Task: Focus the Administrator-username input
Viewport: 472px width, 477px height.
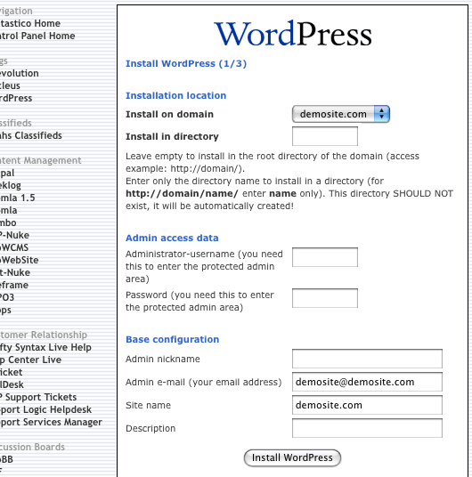Action: click(325, 257)
